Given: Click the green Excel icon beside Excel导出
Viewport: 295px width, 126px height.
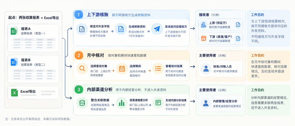Looking at the screenshot, I should click(14, 93).
